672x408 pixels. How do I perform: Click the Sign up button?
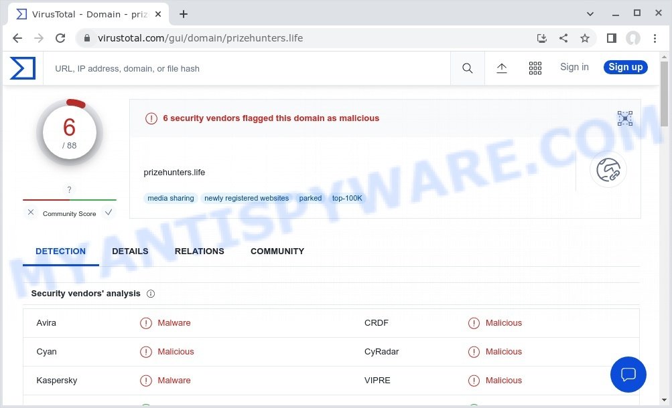pyautogui.click(x=626, y=67)
